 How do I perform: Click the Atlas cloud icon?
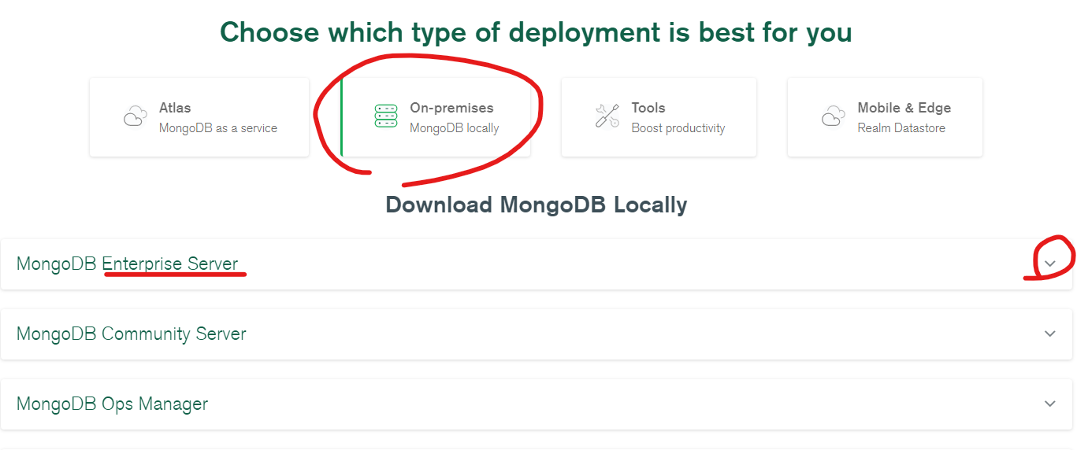pos(136,116)
